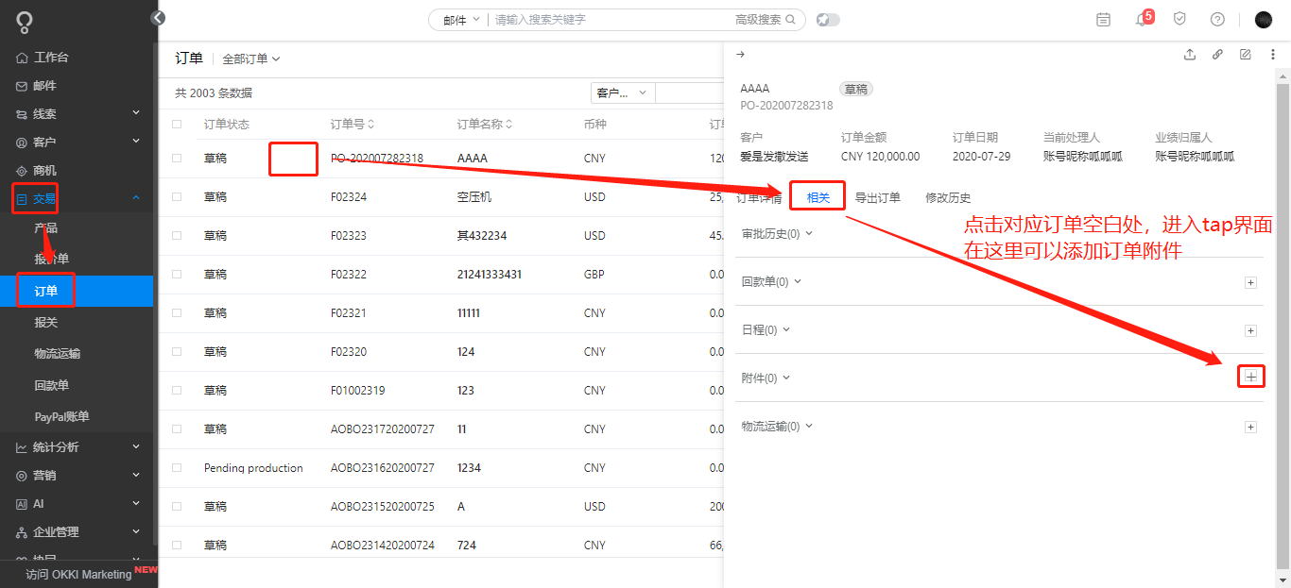This screenshot has width=1291, height=588.
Task: Open the user avatar menu
Action: [x=1264, y=19]
